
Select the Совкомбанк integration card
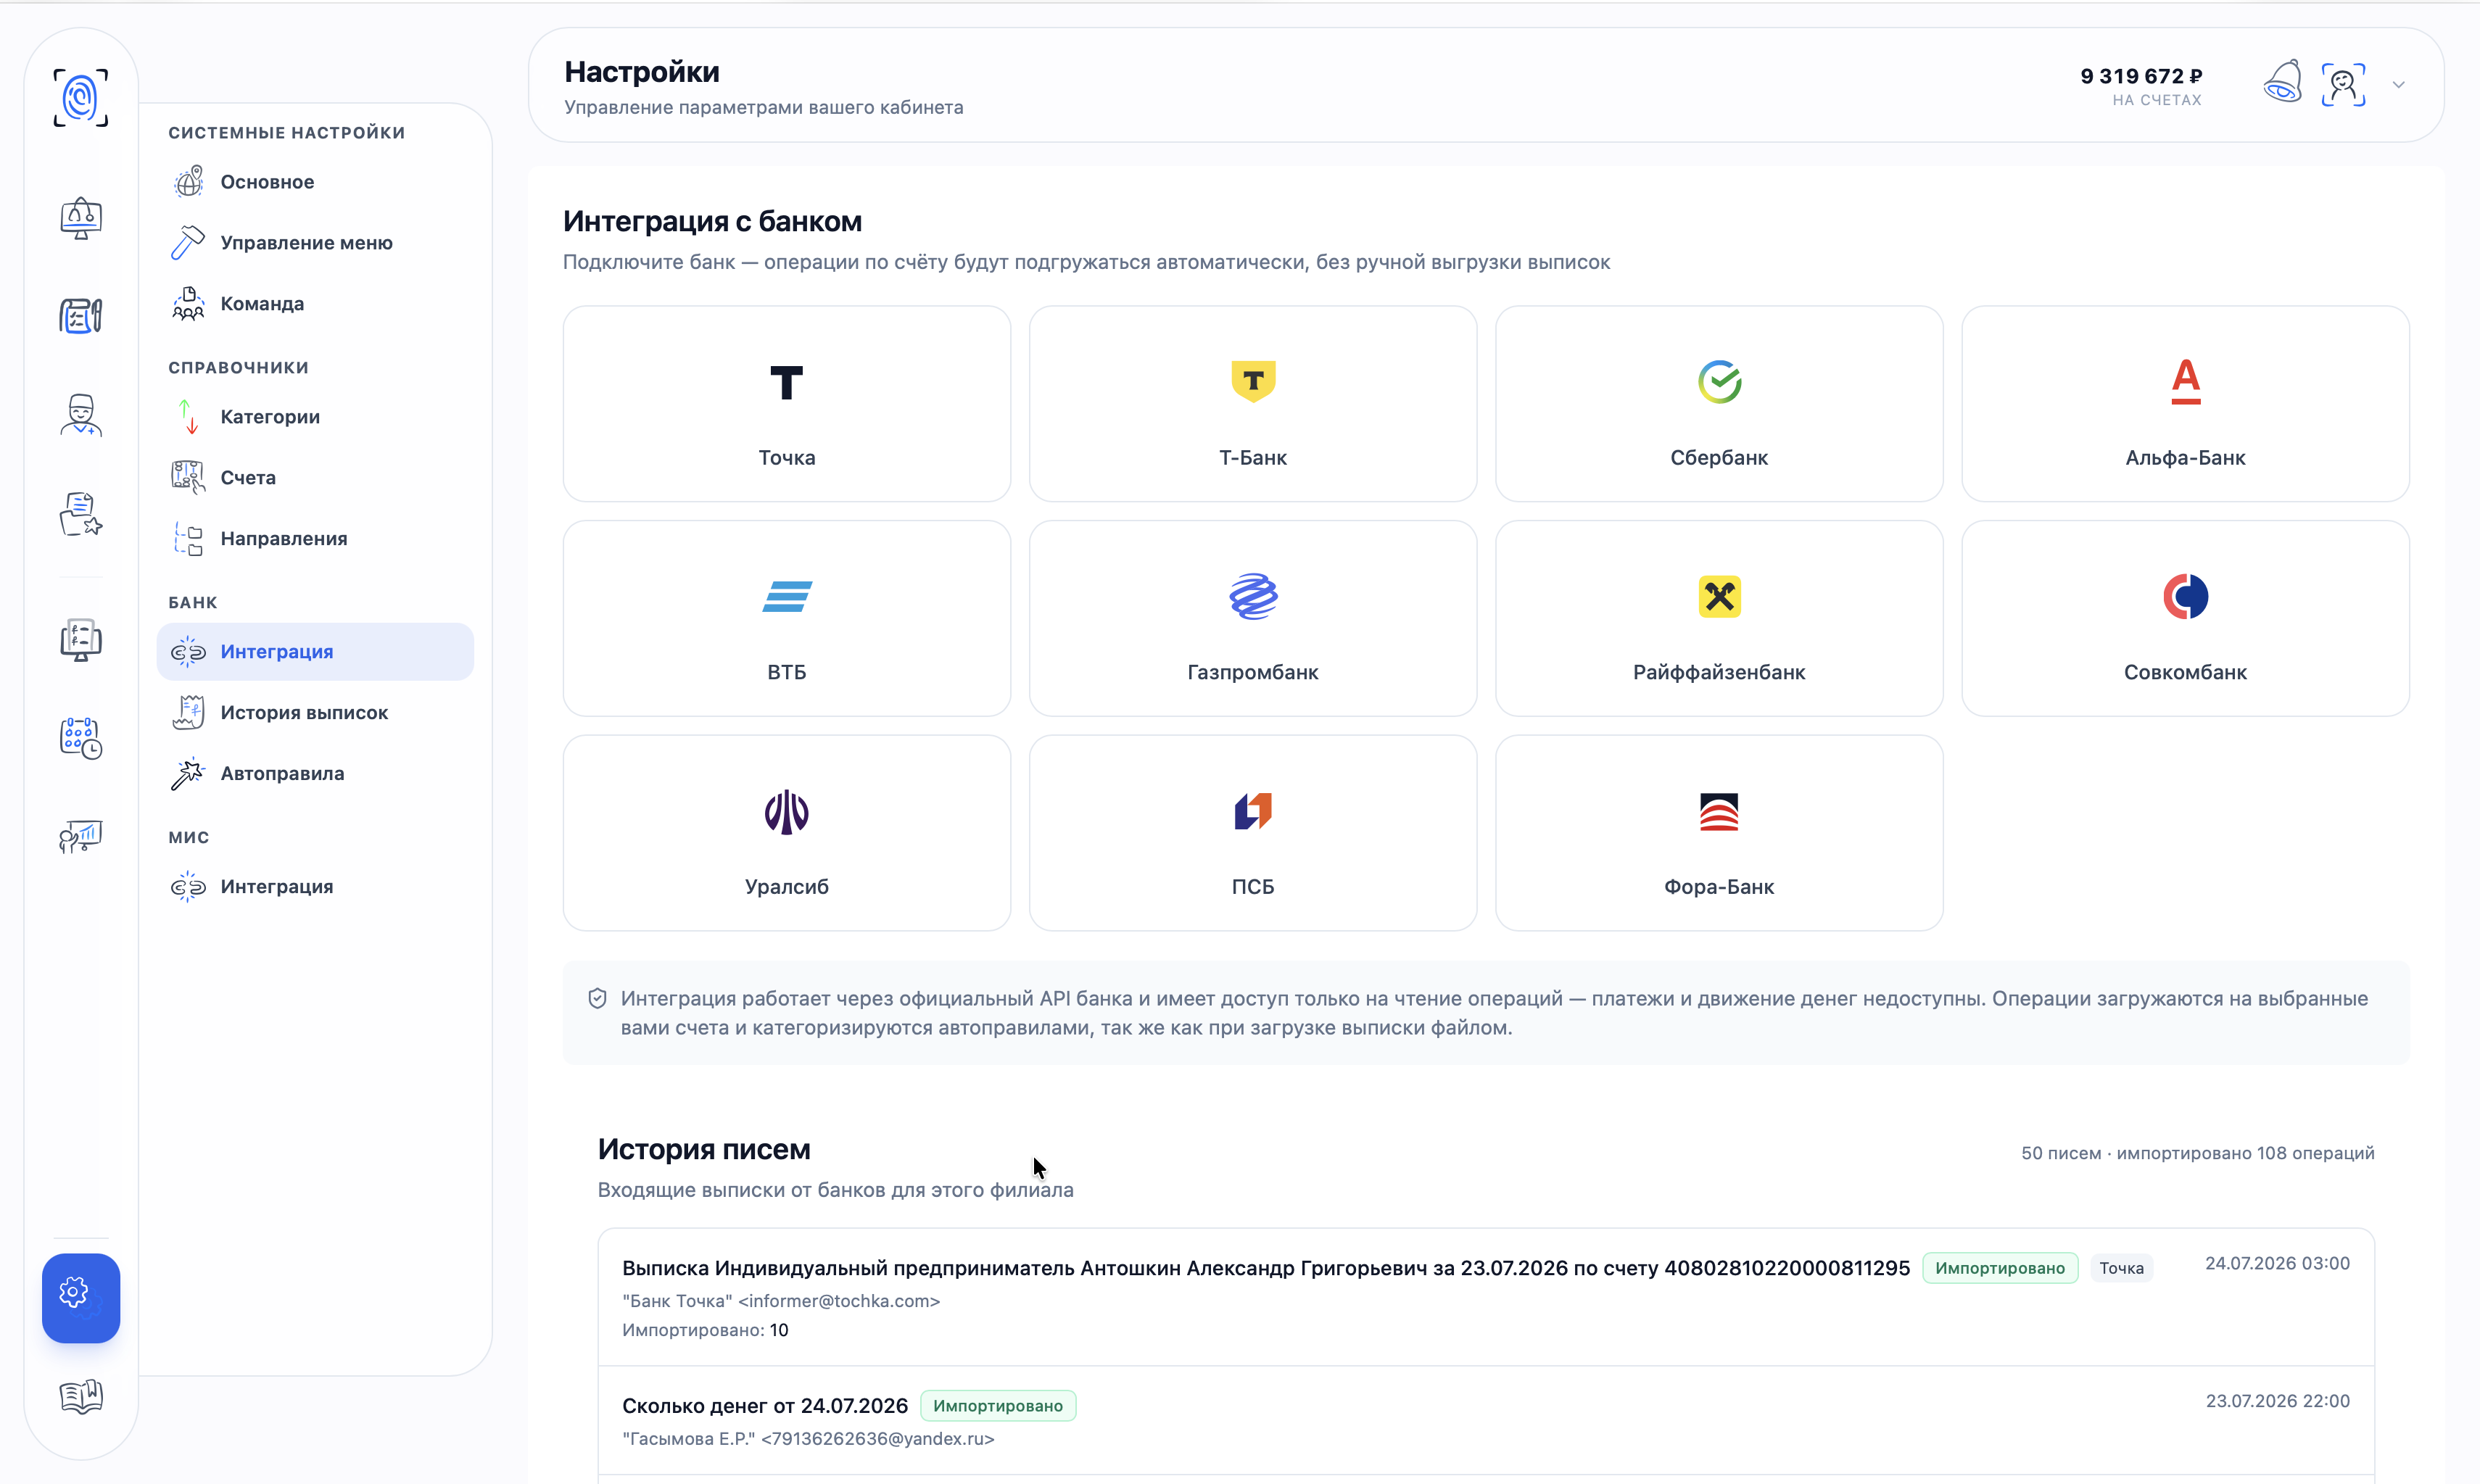point(2185,619)
